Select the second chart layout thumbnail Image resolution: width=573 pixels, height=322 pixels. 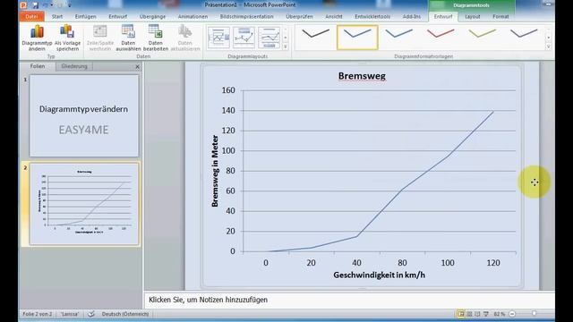(244, 38)
